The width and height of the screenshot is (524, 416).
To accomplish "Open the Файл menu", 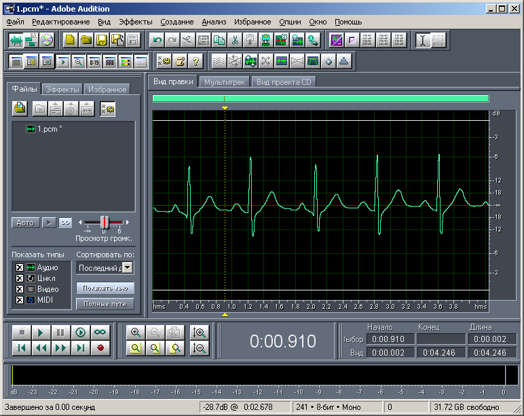I will [x=16, y=22].
